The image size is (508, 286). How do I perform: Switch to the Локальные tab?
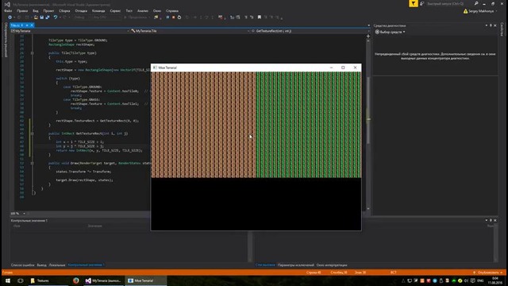coord(57,265)
